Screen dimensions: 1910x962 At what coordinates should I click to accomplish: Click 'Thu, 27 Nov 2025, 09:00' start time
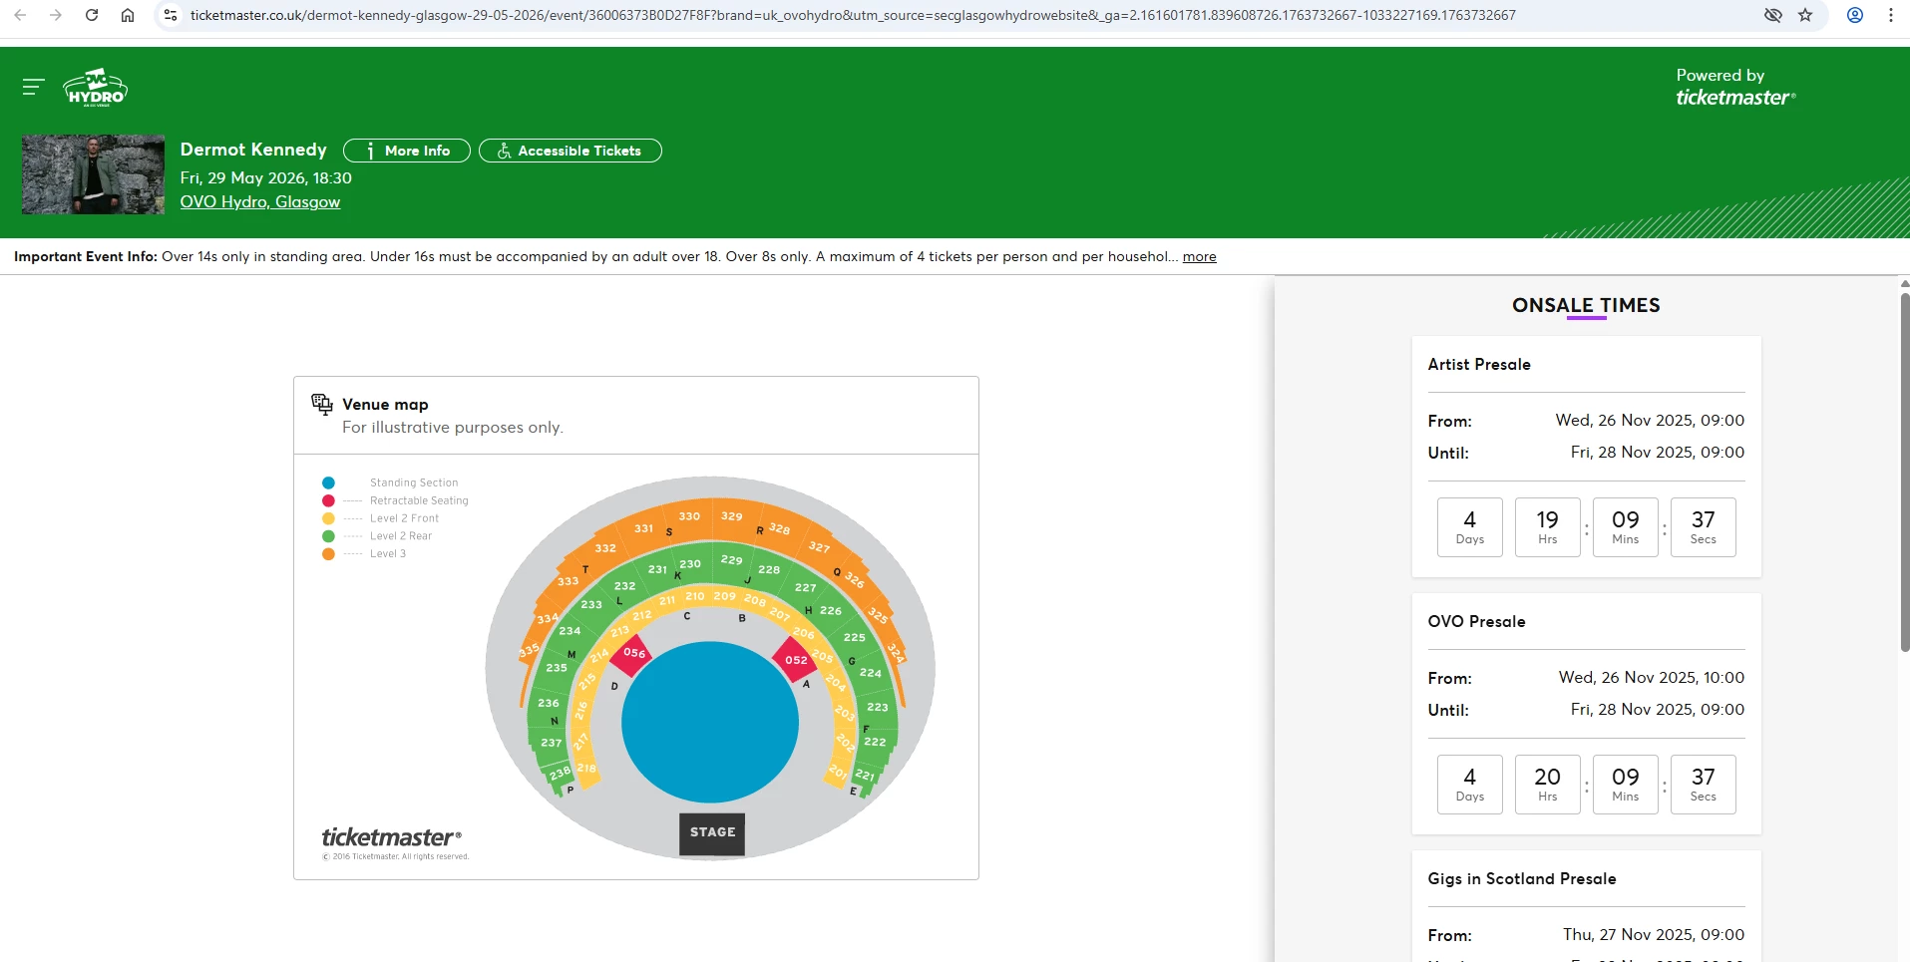(x=1654, y=935)
